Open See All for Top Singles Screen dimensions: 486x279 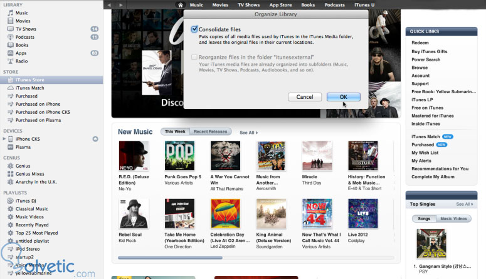tap(465, 204)
